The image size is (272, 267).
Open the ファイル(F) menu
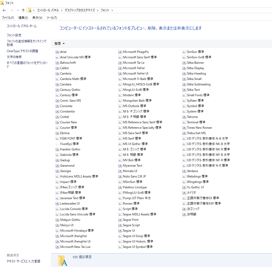pos(8,18)
